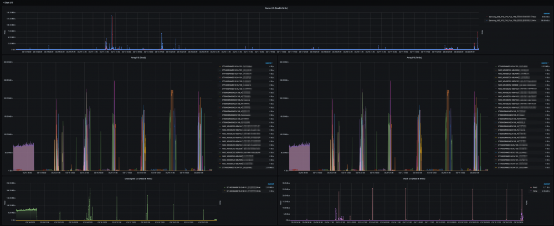Click the blue color line of Samsung Write series
This screenshot has height=226, width=554.
487,20
